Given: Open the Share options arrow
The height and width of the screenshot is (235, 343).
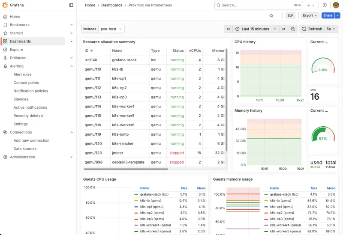Looking at the screenshot, I should click(337, 15).
